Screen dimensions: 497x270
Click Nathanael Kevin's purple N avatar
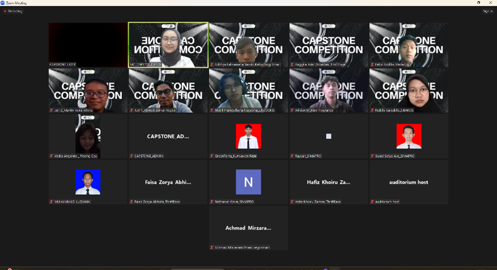pyautogui.click(x=249, y=182)
